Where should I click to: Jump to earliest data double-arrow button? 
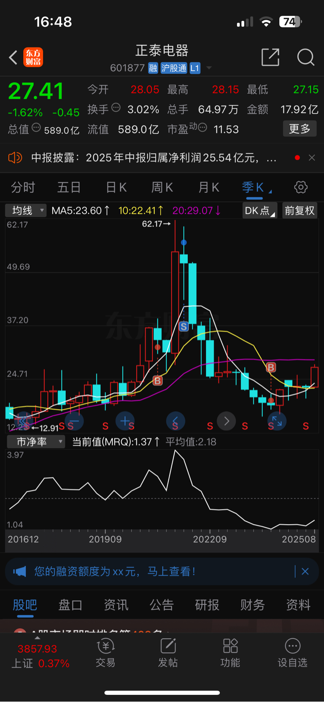23,421
